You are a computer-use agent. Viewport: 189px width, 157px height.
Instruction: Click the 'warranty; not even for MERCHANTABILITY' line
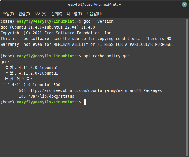point(87,44)
